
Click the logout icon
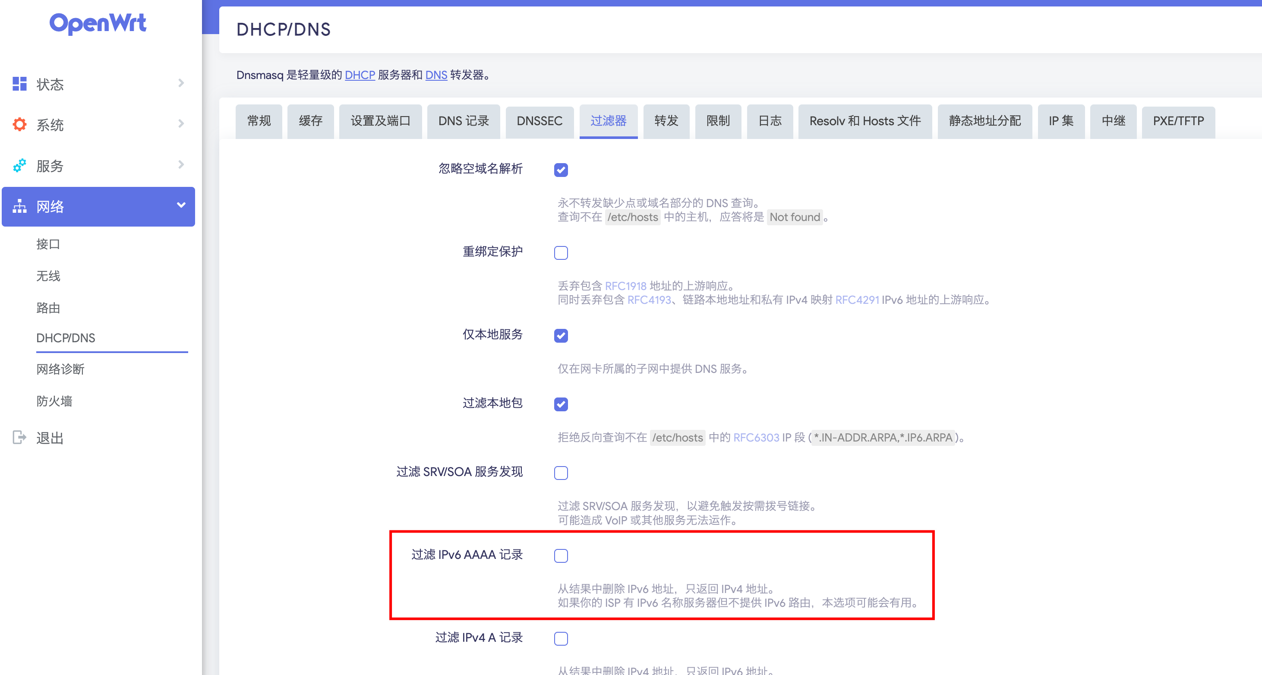pos(19,437)
